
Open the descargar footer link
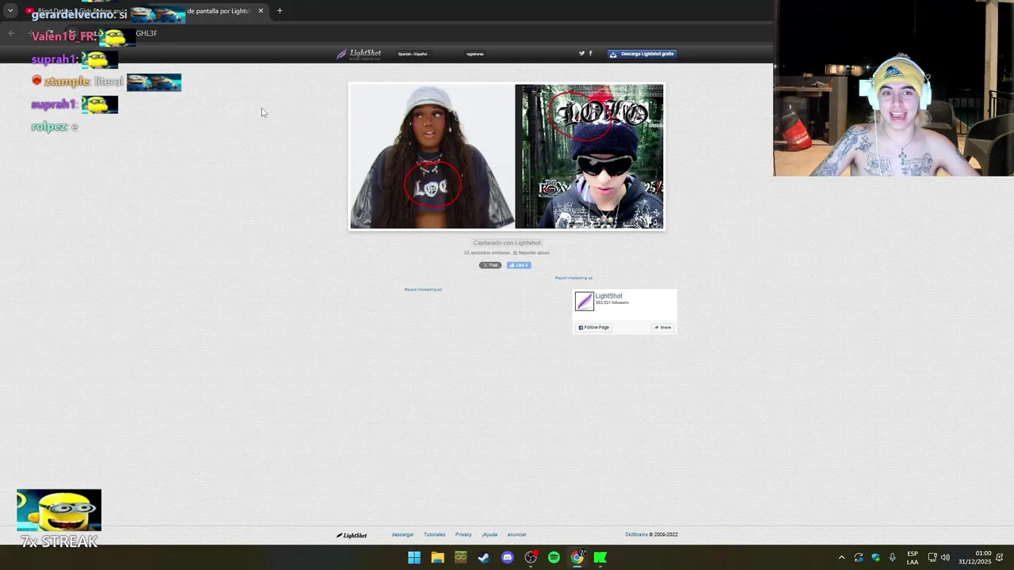pyautogui.click(x=402, y=534)
